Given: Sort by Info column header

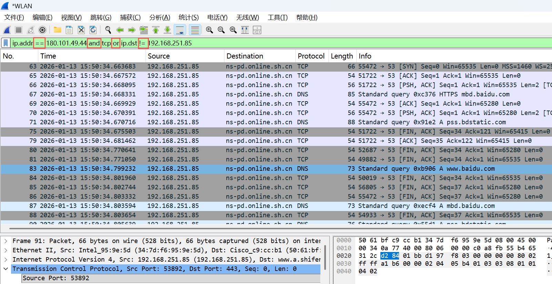Looking at the screenshot, I should pyautogui.click(x=454, y=56).
